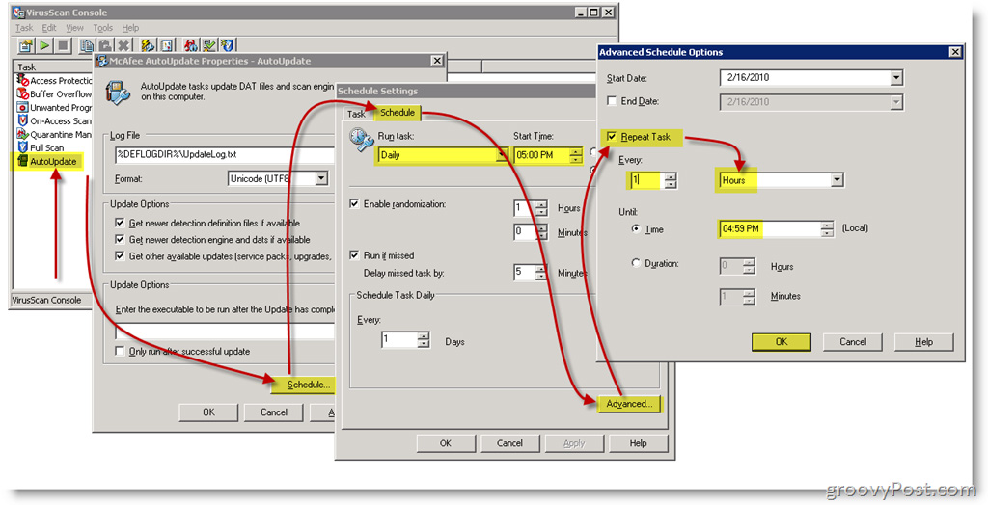Click Copy icon in VirusScan Console toolbar
Screen dimensions: 988x505
click(87, 45)
